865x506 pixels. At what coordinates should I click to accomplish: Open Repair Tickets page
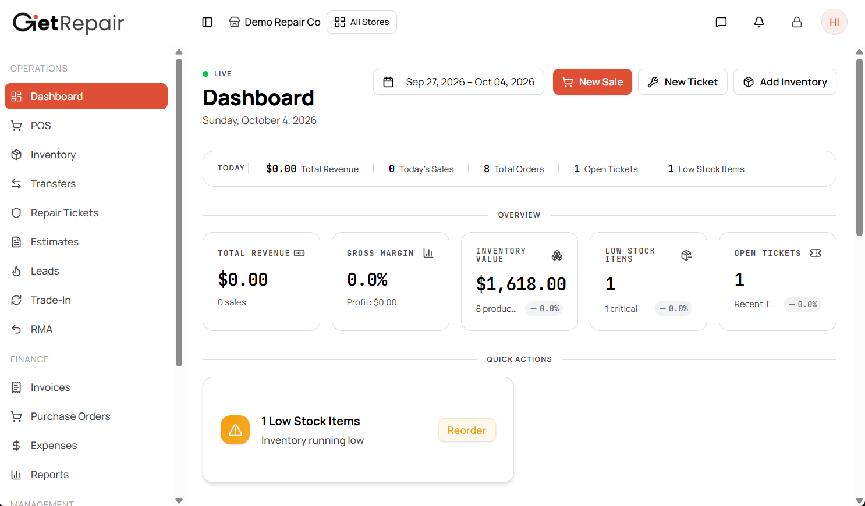pyautogui.click(x=86, y=213)
